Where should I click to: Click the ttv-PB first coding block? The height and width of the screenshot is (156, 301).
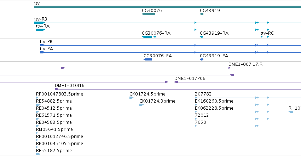coord(42,45)
